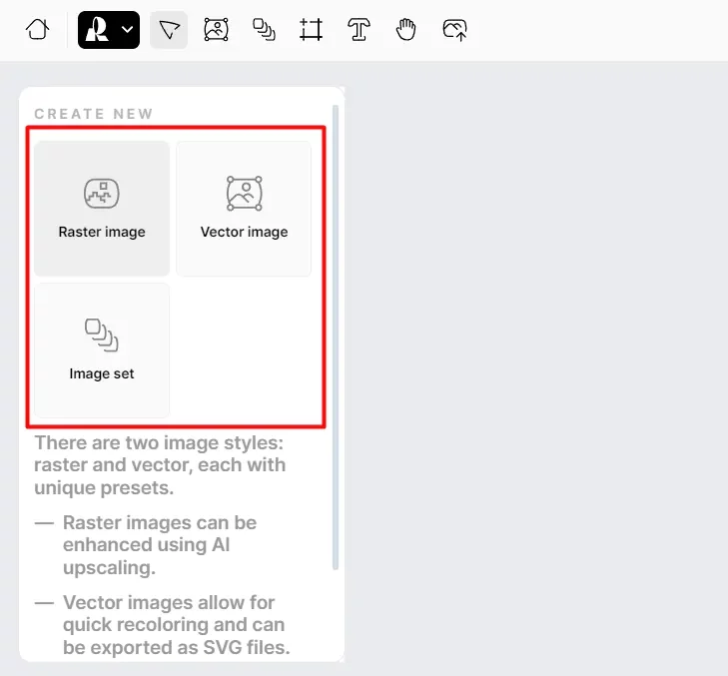Choose the image set tool in toolbar

[264, 30]
